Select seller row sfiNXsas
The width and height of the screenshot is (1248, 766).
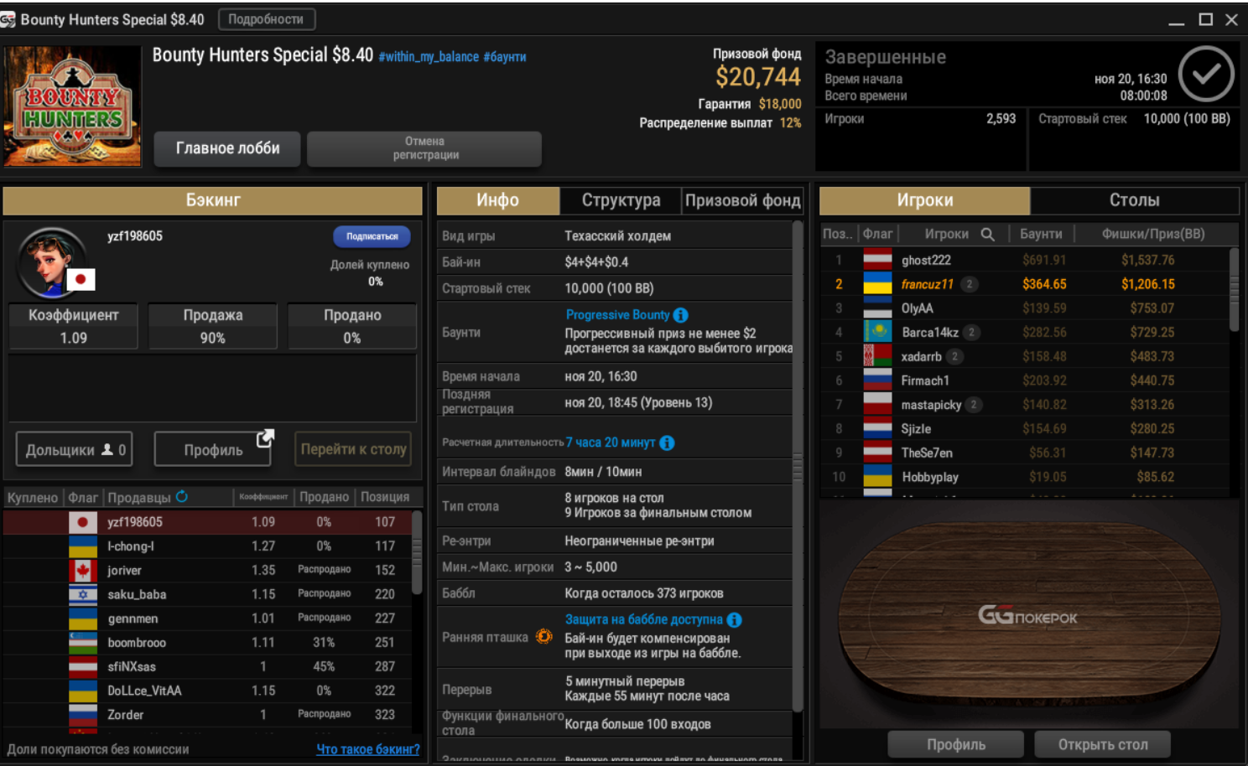(x=208, y=667)
